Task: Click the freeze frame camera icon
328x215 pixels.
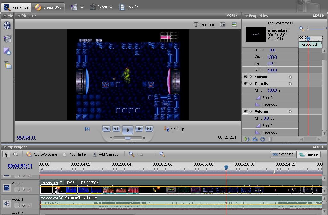Action: [x=223, y=24]
